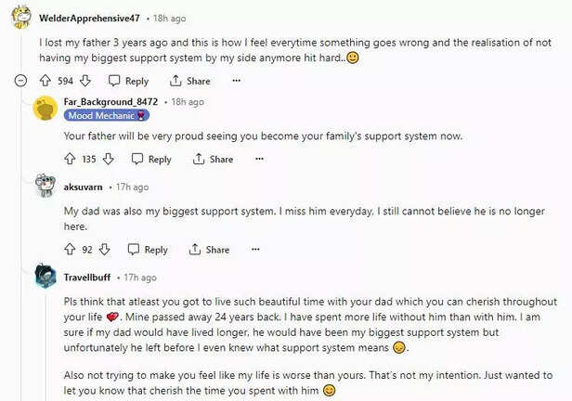572x401 pixels.
Task: Click Travellbuff's avatar image
Action: [45, 276]
